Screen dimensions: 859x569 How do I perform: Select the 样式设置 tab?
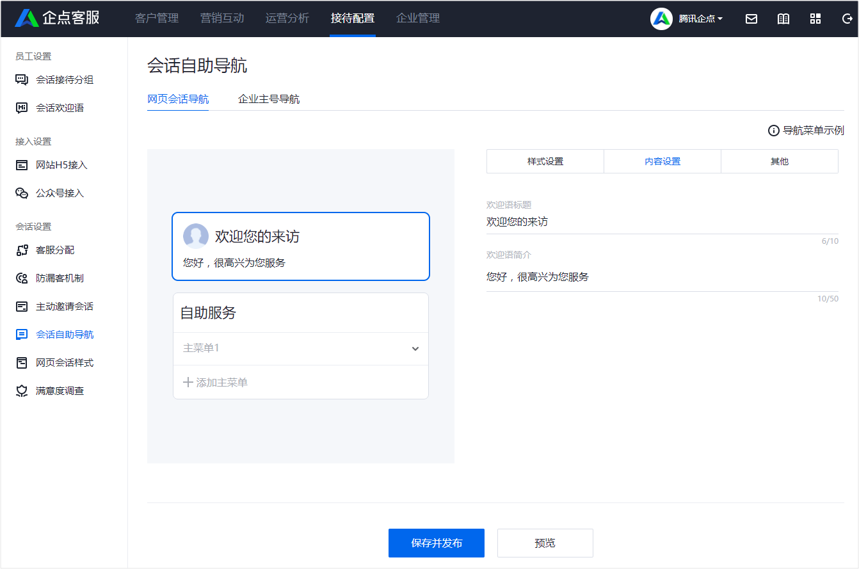tap(545, 161)
